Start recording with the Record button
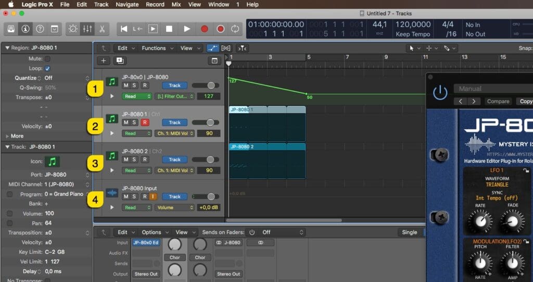The image size is (533, 282). pos(204,29)
